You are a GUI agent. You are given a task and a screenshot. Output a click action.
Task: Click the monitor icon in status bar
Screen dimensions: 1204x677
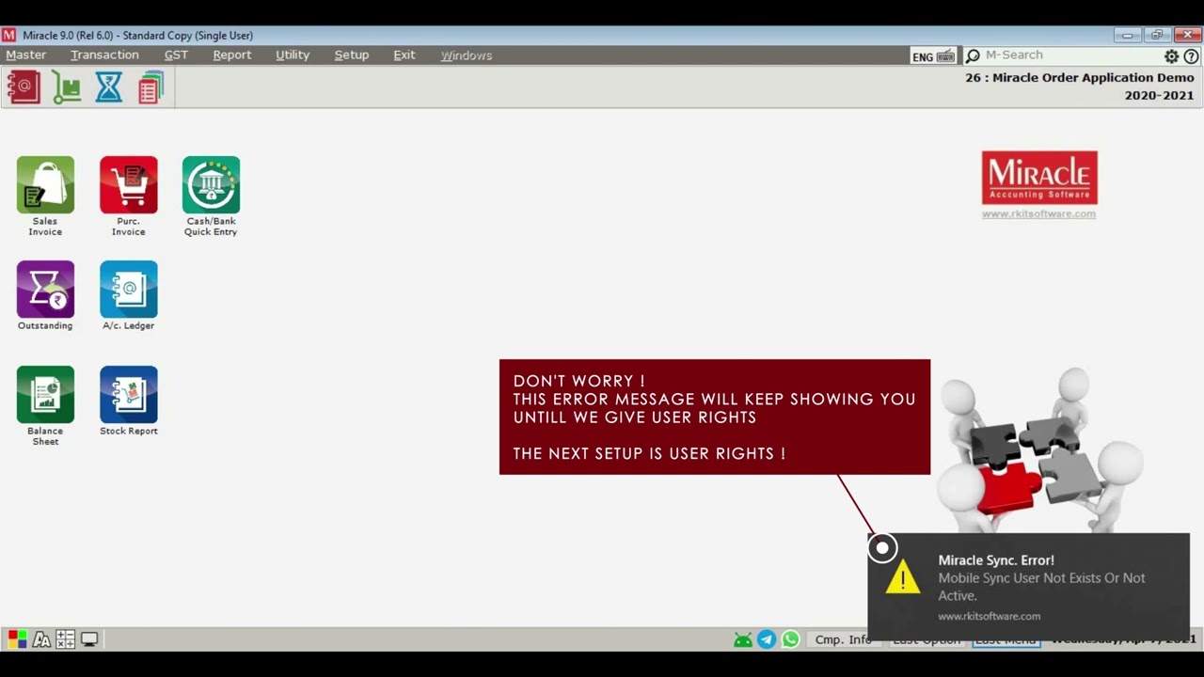coord(89,639)
